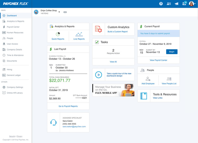
Task: Click the View People List link
Action: (x=169, y=84)
